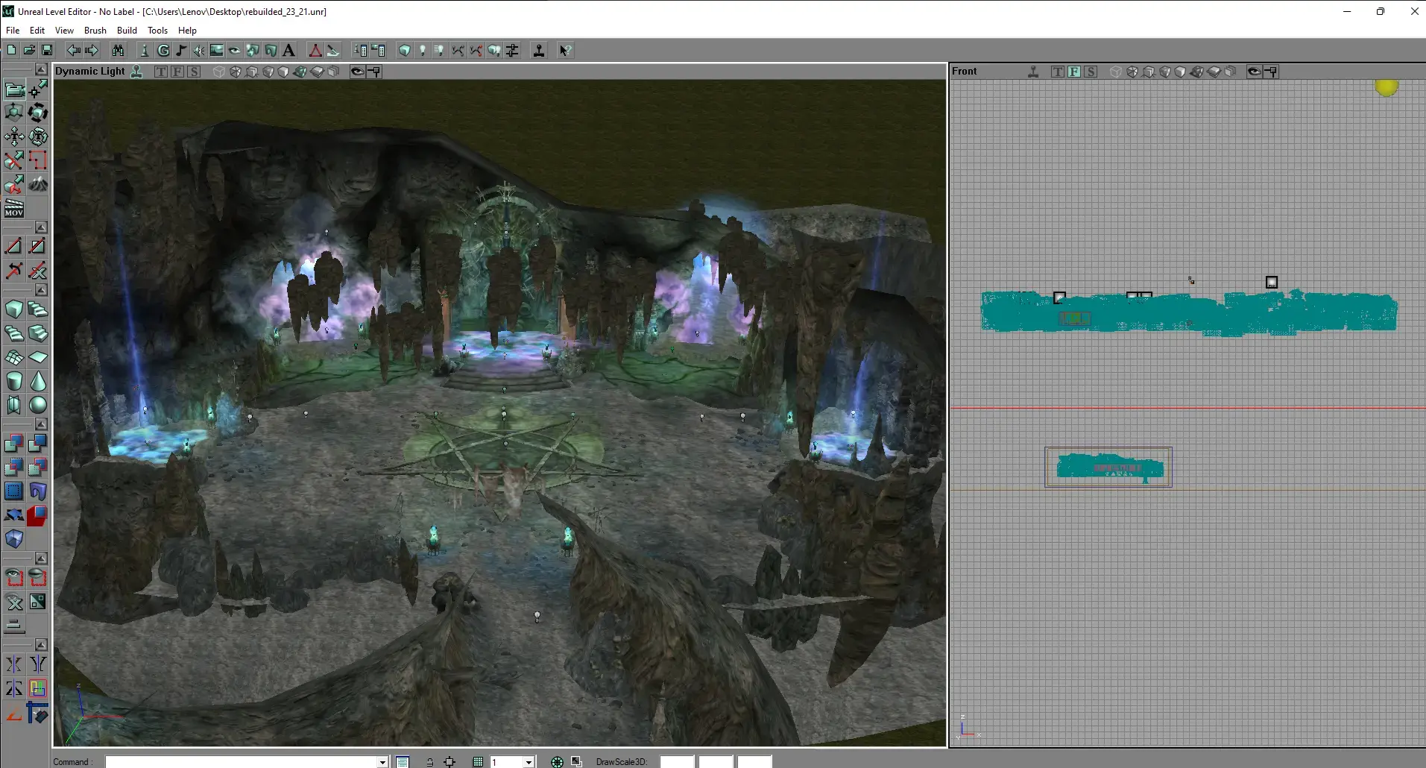1426x768 pixels.
Task: Toggle Front view F in Dynamic Light viewport
Action: [177, 72]
